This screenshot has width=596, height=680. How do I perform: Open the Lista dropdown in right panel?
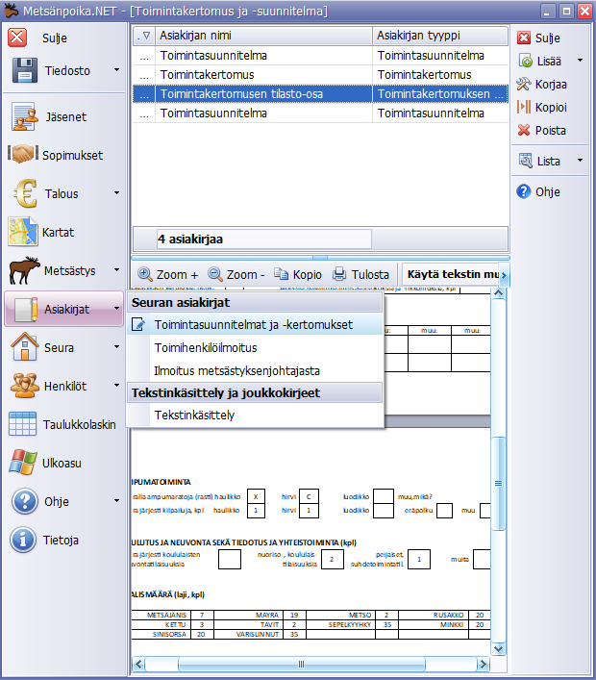[581, 161]
